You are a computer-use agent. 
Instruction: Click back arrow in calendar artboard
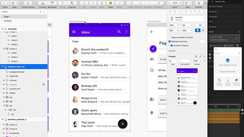tap(152, 32)
